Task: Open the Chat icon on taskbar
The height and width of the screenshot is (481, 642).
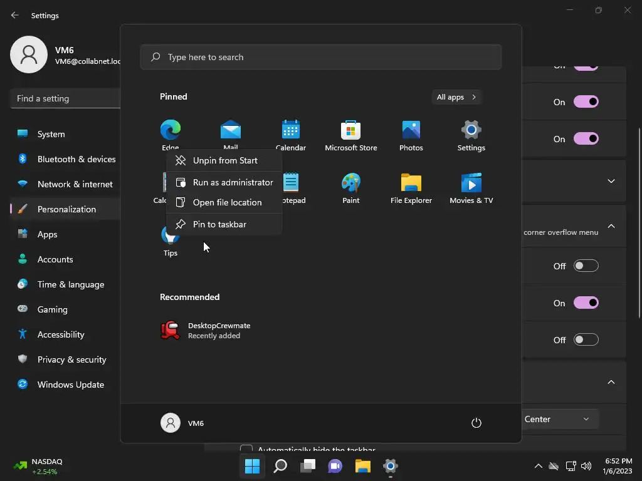Action: click(335, 466)
